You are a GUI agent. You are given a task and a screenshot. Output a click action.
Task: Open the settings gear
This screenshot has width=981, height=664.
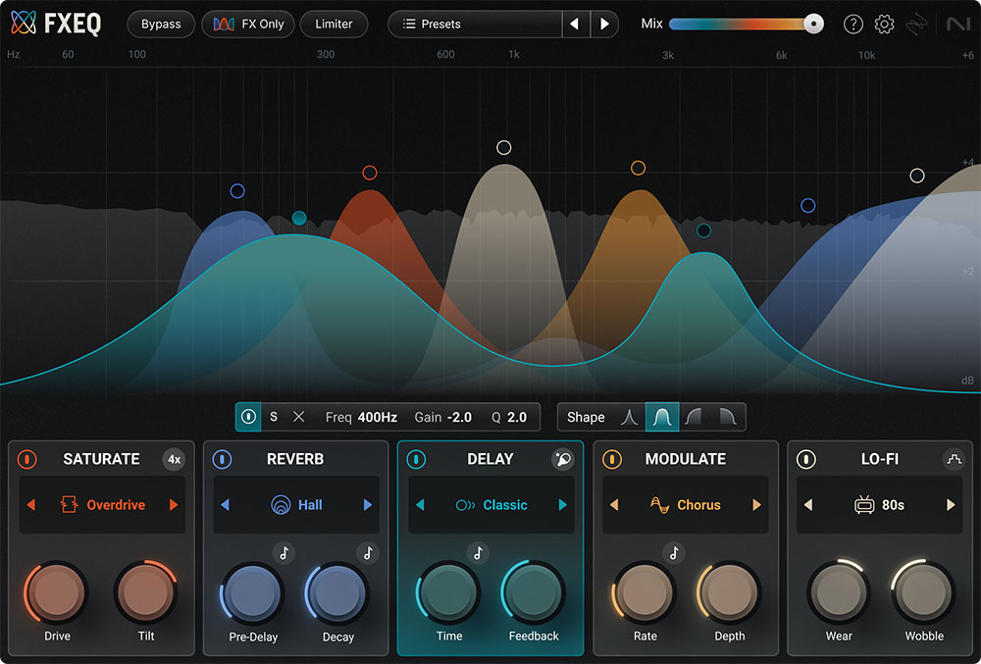(x=883, y=24)
